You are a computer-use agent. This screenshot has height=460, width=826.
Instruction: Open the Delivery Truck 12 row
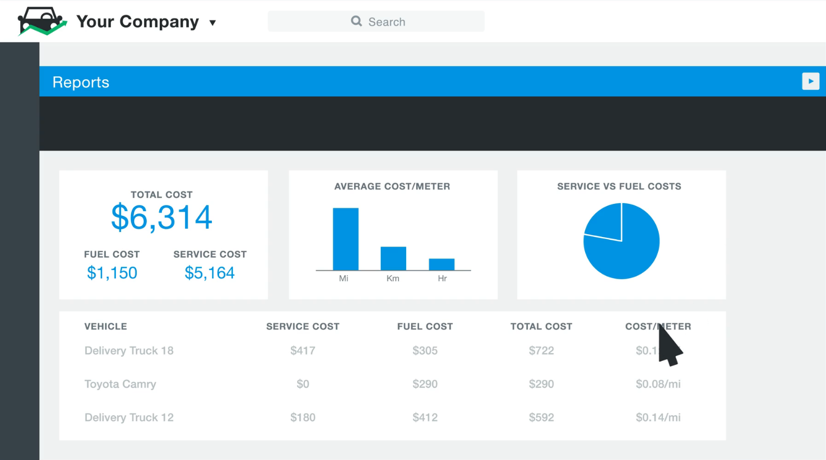point(392,418)
